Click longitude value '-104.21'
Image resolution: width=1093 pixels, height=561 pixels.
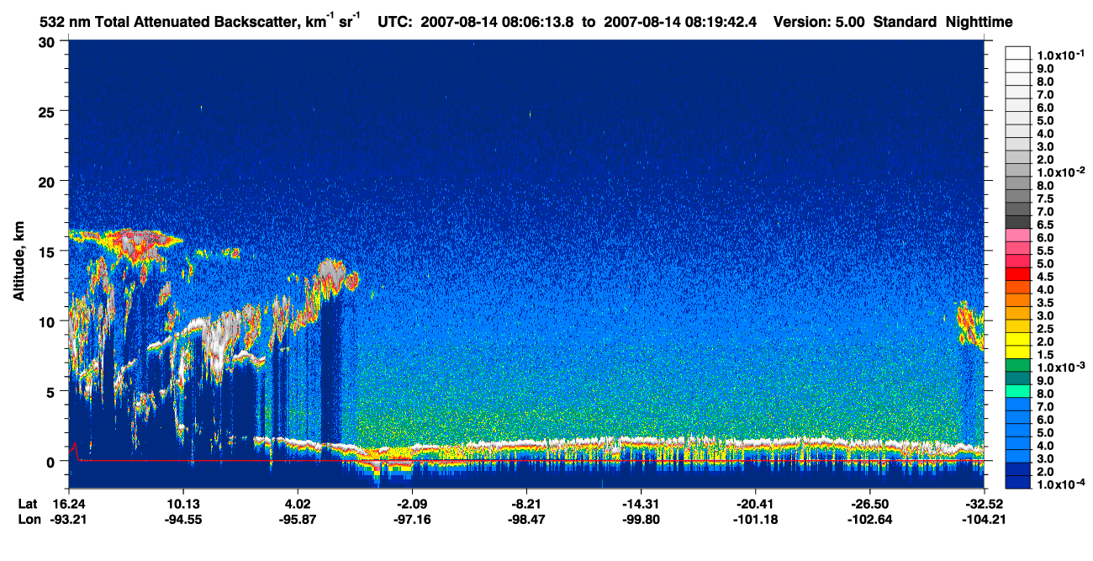[985, 519]
